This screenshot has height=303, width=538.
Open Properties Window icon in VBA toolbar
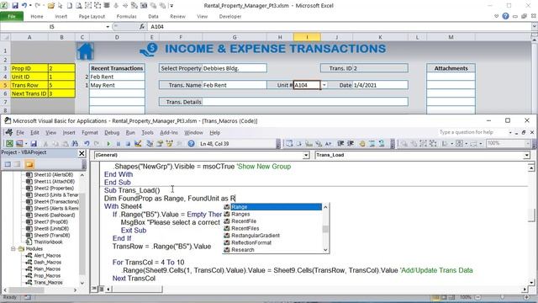coord(160,144)
